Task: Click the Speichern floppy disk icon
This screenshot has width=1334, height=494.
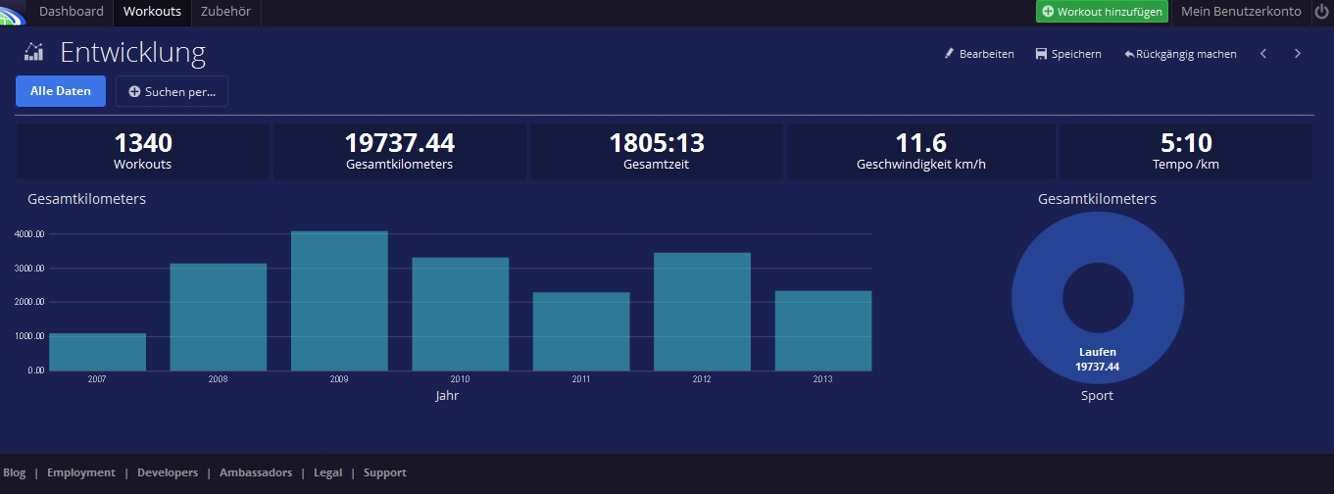Action: tap(1041, 54)
